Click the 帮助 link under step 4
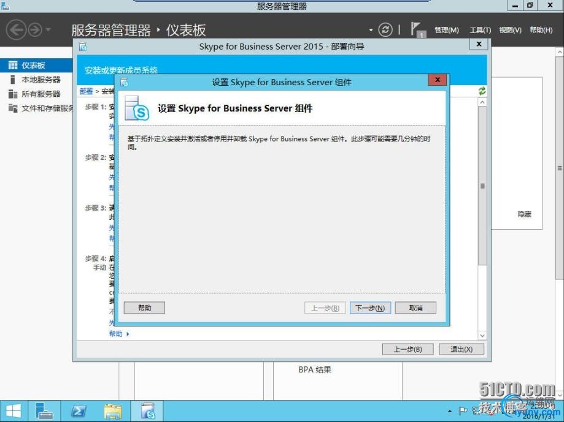Screen dimensions: 564x422 (116, 334)
